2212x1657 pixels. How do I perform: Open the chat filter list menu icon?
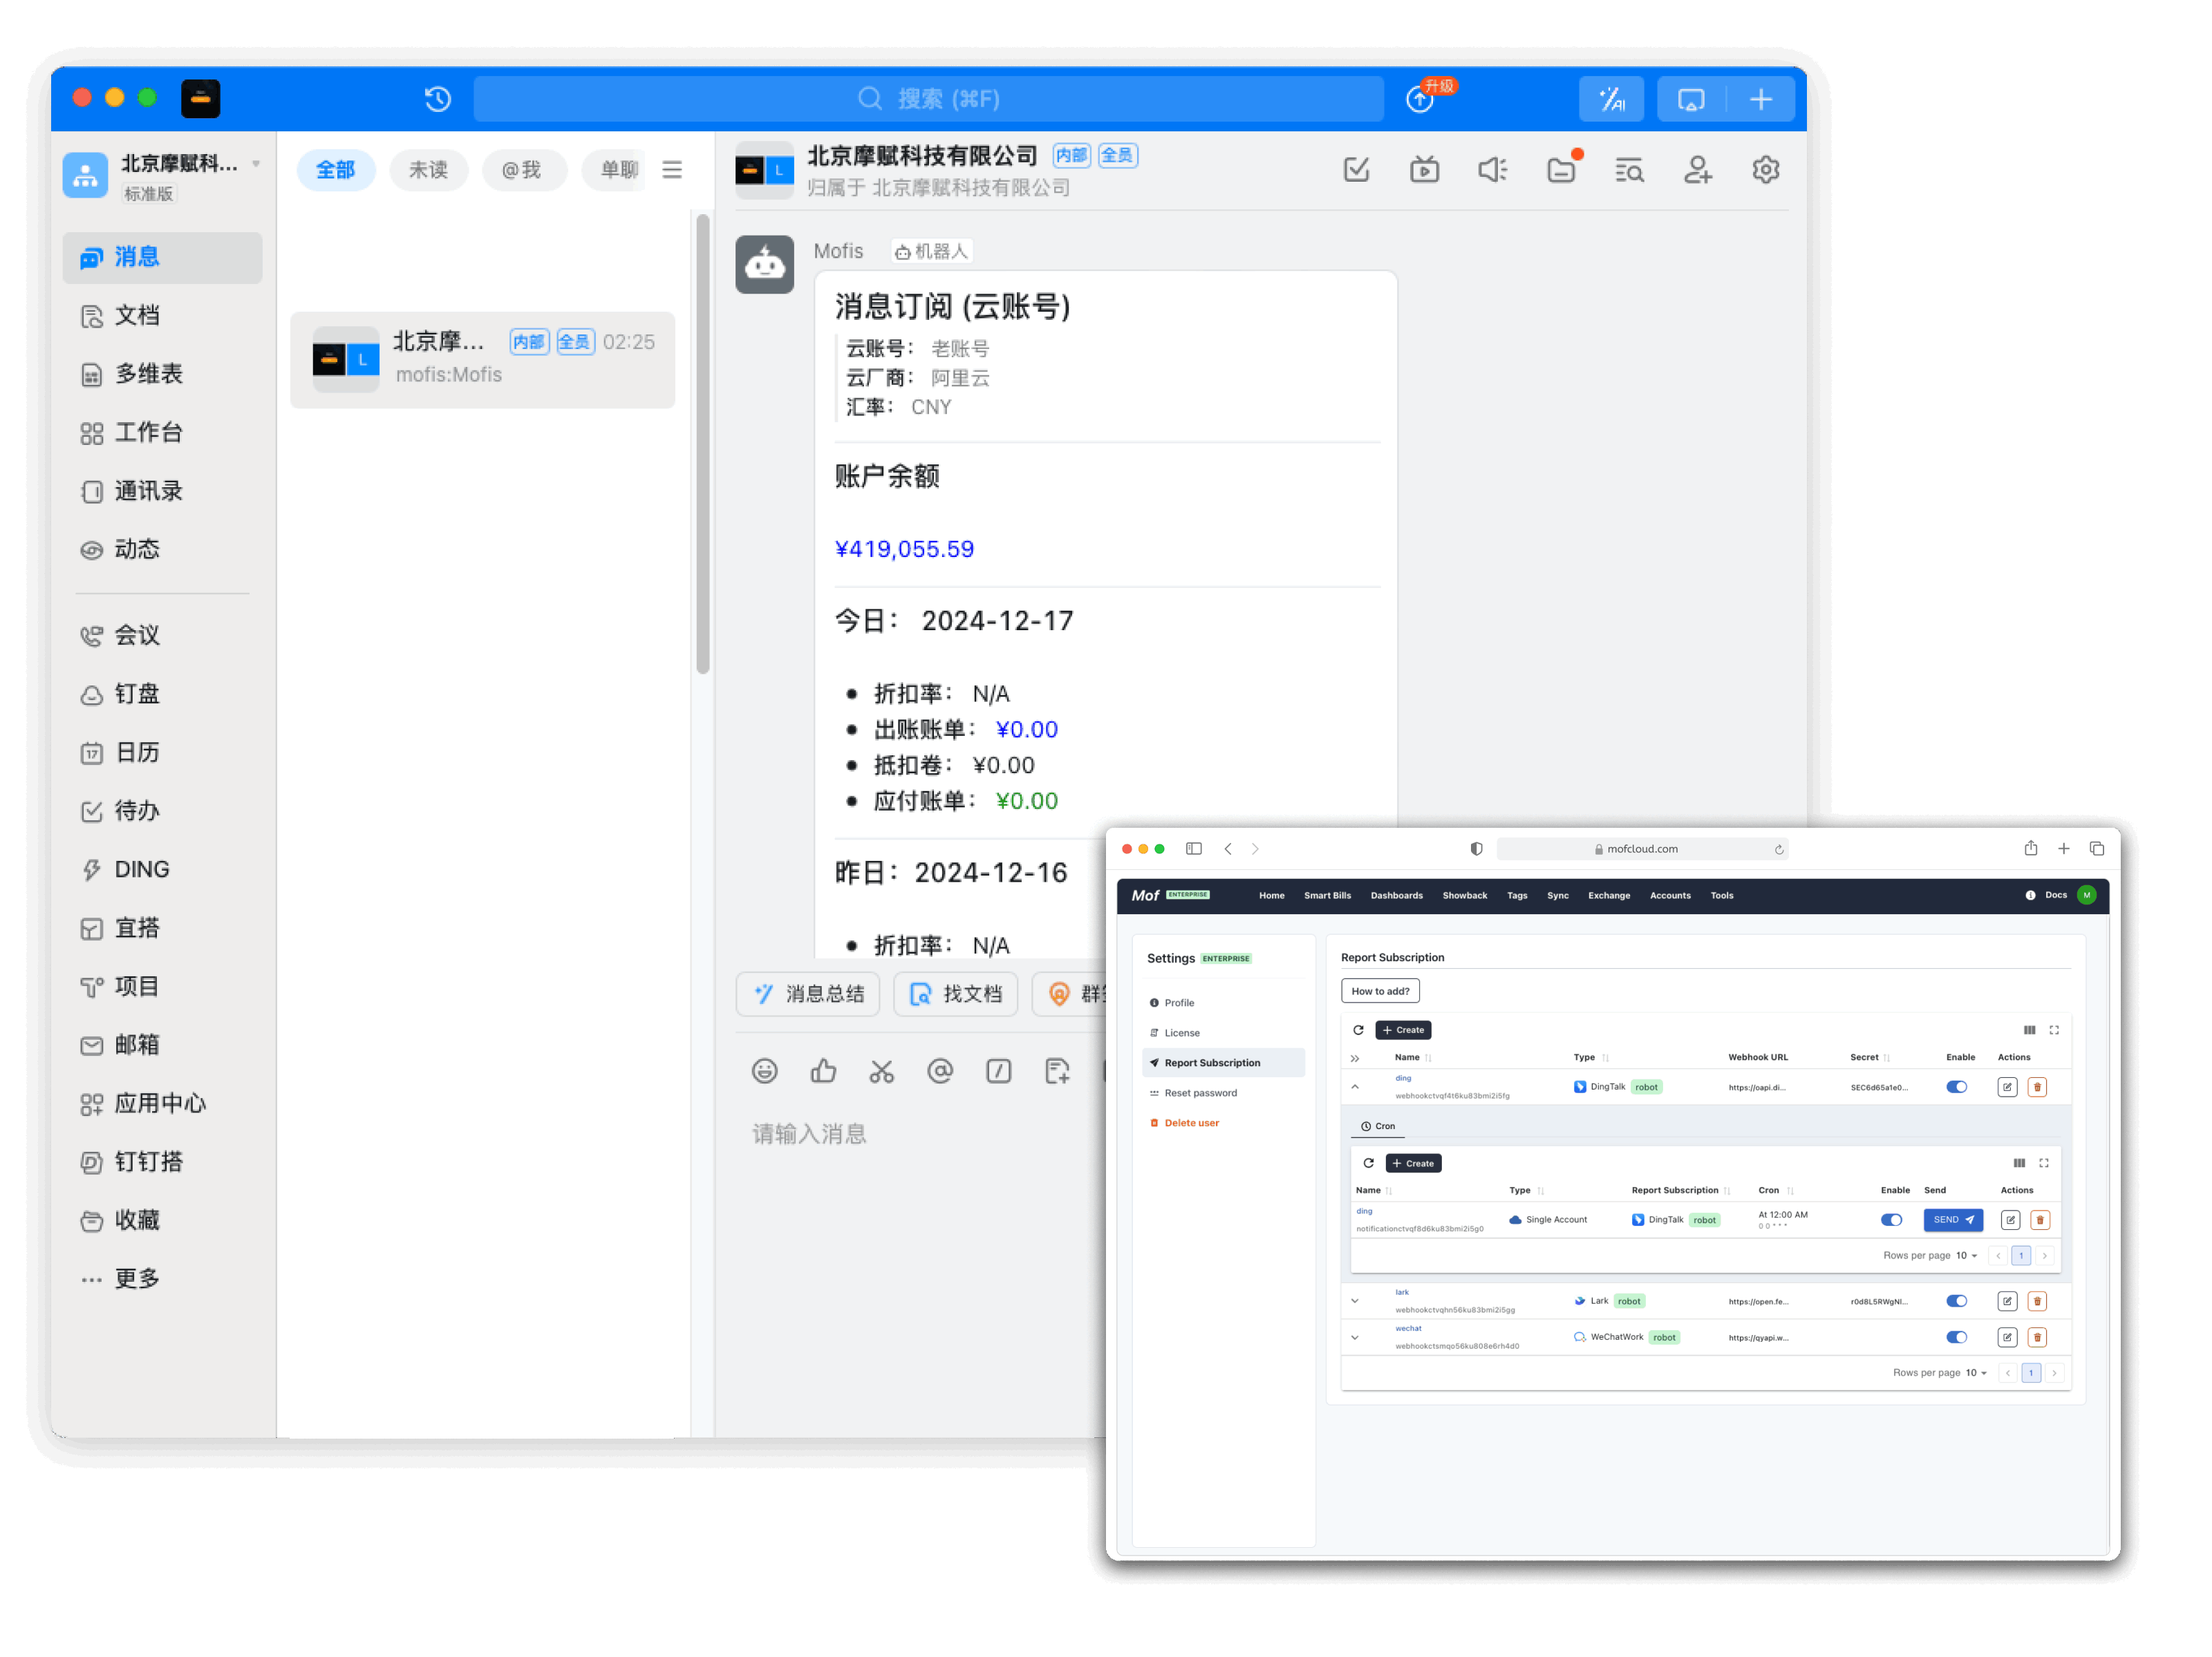[x=672, y=170]
